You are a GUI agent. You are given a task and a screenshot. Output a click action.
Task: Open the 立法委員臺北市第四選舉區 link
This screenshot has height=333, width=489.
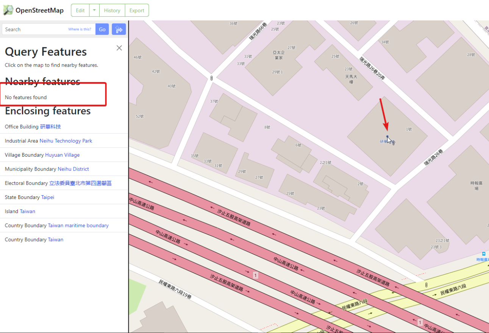tap(80, 183)
